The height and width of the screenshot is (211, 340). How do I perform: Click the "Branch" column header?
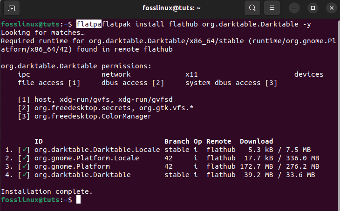177,141
